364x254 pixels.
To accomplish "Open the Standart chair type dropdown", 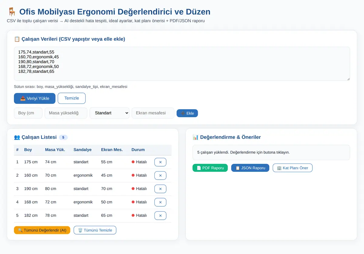I will click(110, 113).
